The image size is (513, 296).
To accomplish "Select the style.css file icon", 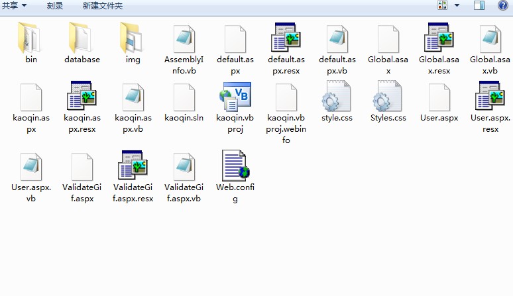I will coord(336,96).
